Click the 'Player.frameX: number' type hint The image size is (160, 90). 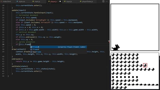click(x=76, y=47)
